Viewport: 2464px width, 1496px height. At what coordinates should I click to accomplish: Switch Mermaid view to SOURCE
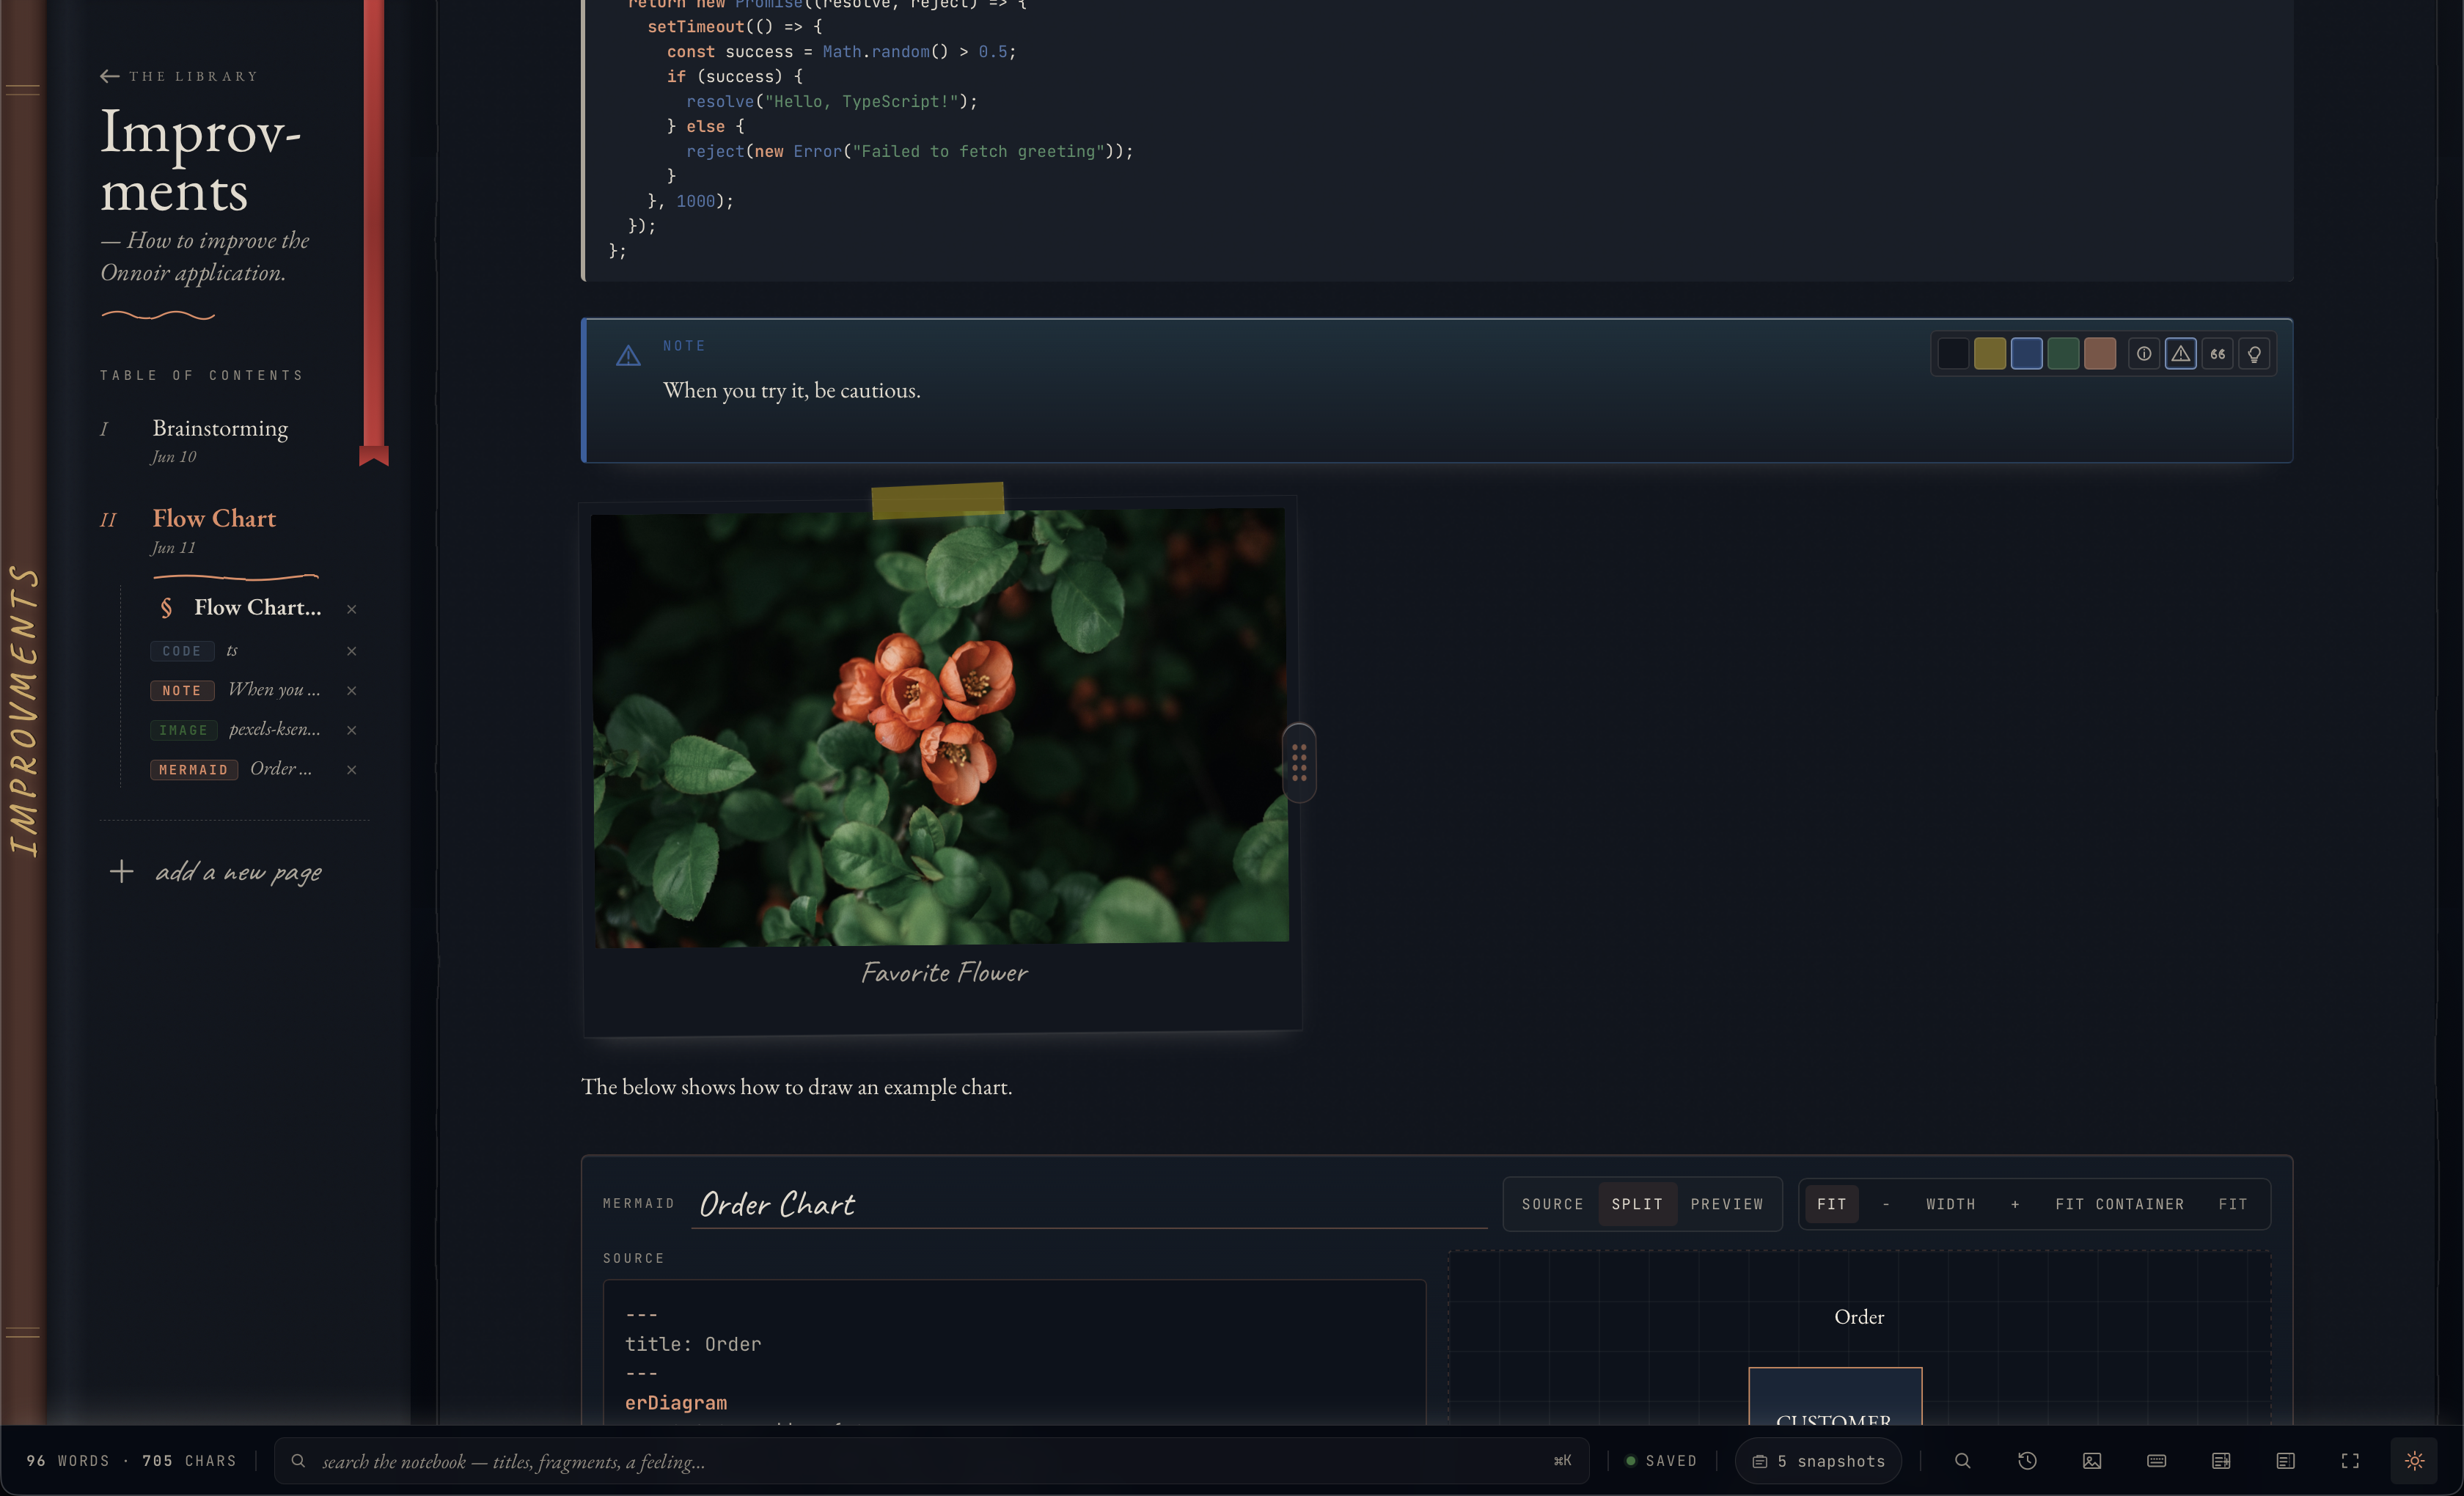pyautogui.click(x=1552, y=1204)
